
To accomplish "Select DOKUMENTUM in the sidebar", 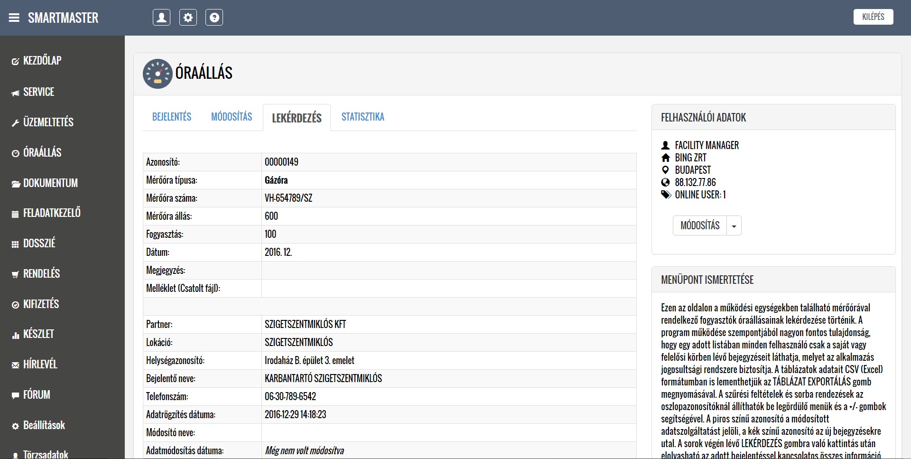I will (x=50, y=183).
